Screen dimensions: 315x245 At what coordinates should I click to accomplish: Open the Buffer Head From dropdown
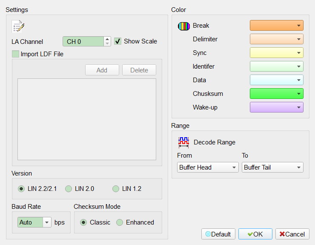tap(208, 167)
